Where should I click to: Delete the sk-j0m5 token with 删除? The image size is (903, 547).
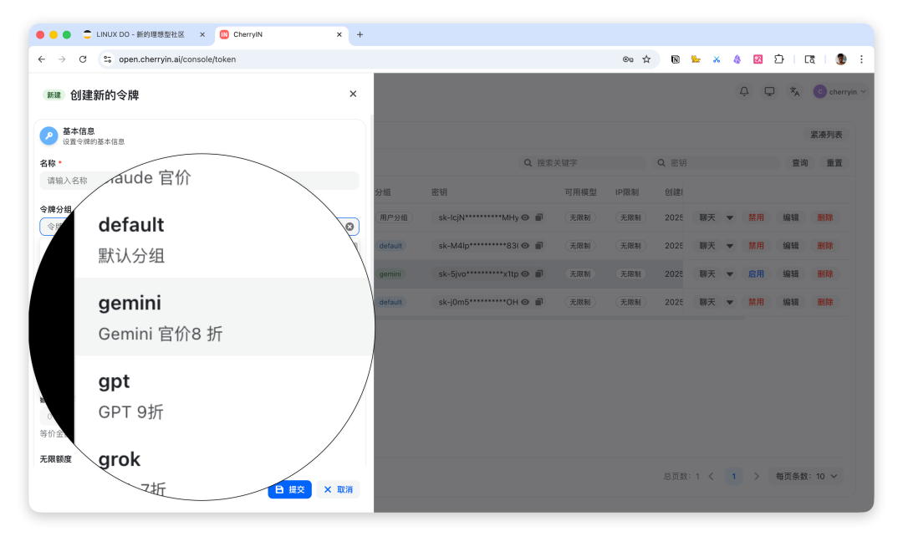(824, 302)
